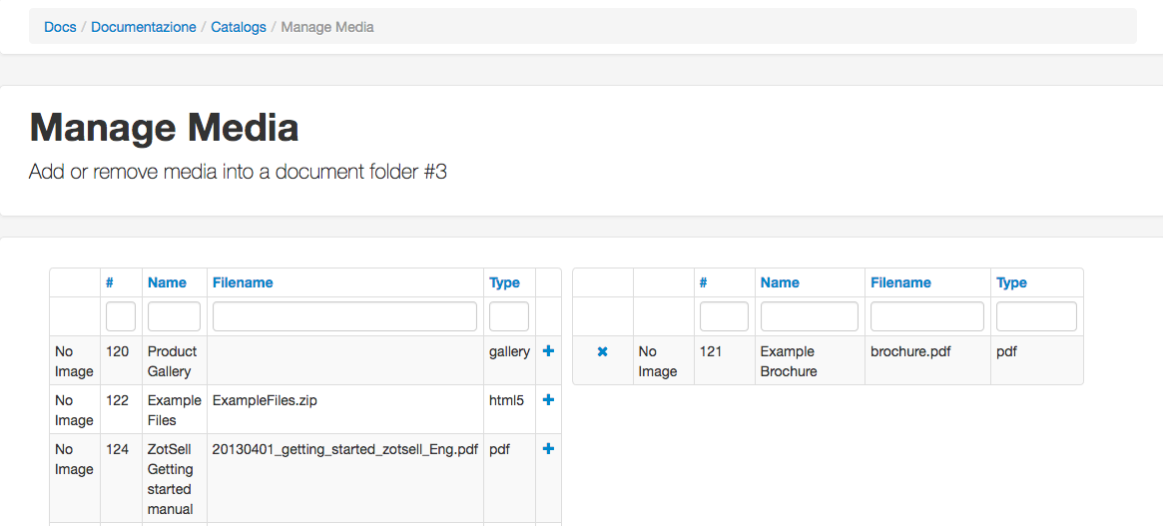Add Product Gallery using its plus icon
1163x526 pixels.
[548, 351]
